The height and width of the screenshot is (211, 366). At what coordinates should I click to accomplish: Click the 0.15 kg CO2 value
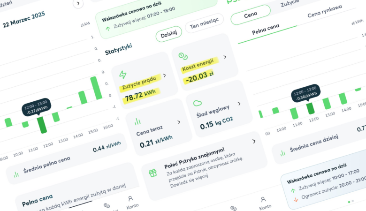pyautogui.click(x=217, y=123)
